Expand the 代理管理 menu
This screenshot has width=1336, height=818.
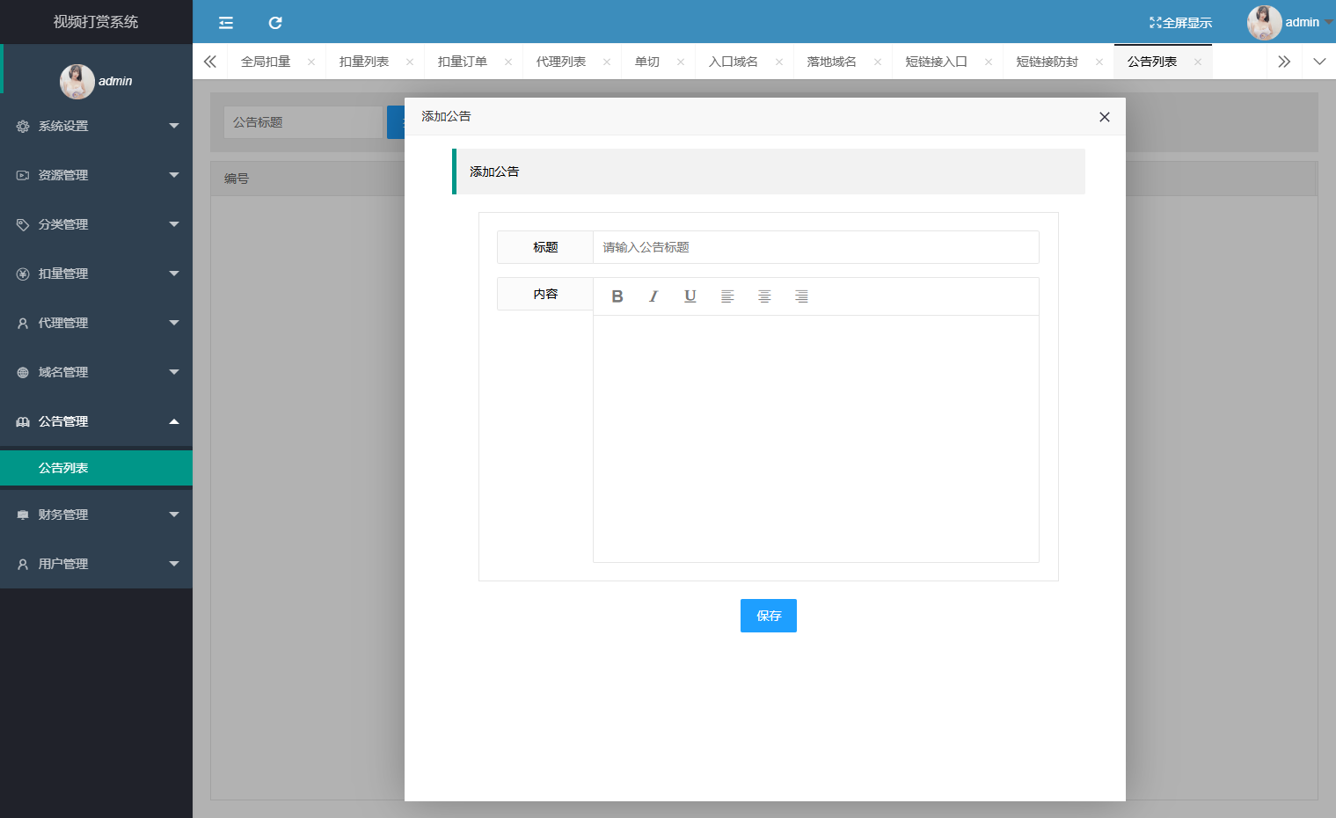point(96,323)
